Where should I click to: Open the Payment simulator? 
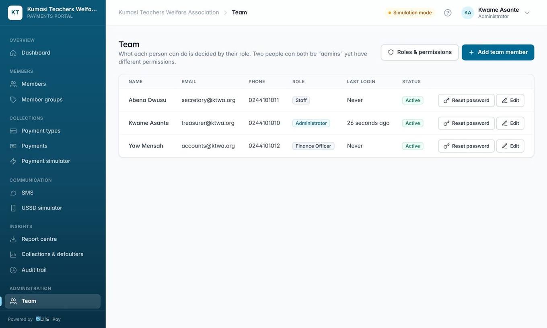coord(53,161)
